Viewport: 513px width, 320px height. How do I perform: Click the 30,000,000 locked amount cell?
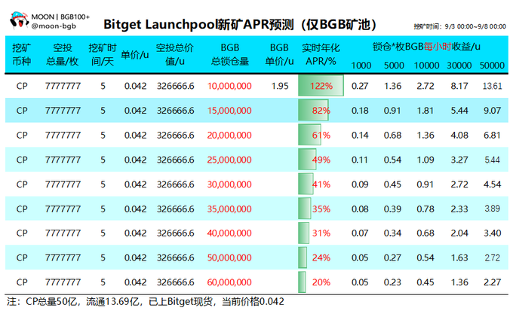(229, 184)
